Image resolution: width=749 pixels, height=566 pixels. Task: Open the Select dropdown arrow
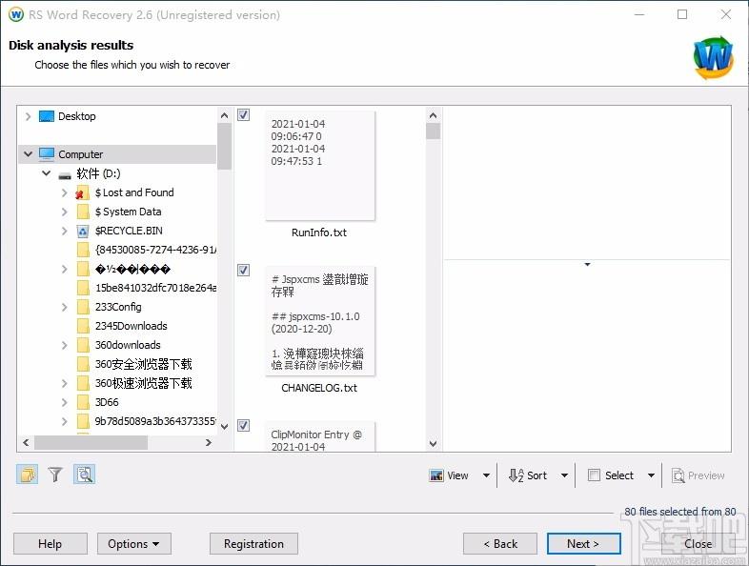pos(651,475)
